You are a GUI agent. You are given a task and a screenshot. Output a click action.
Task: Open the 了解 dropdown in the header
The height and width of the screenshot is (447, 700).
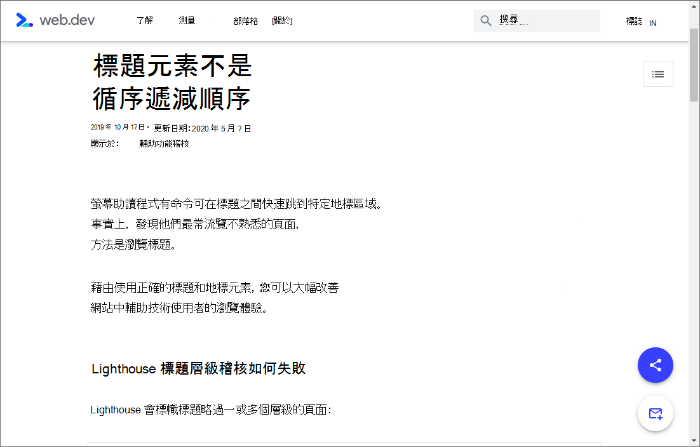144,20
